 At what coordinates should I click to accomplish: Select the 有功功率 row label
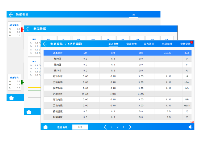pyautogui.click(x=58, y=76)
